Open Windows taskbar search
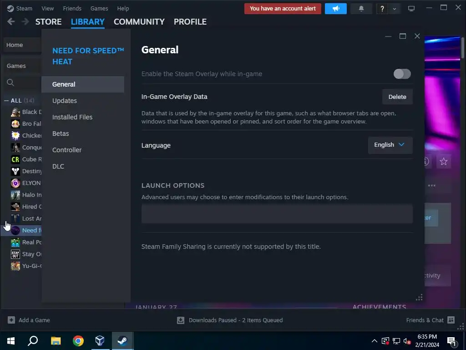Screen dimensions: 466x350 tap(33, 340)
